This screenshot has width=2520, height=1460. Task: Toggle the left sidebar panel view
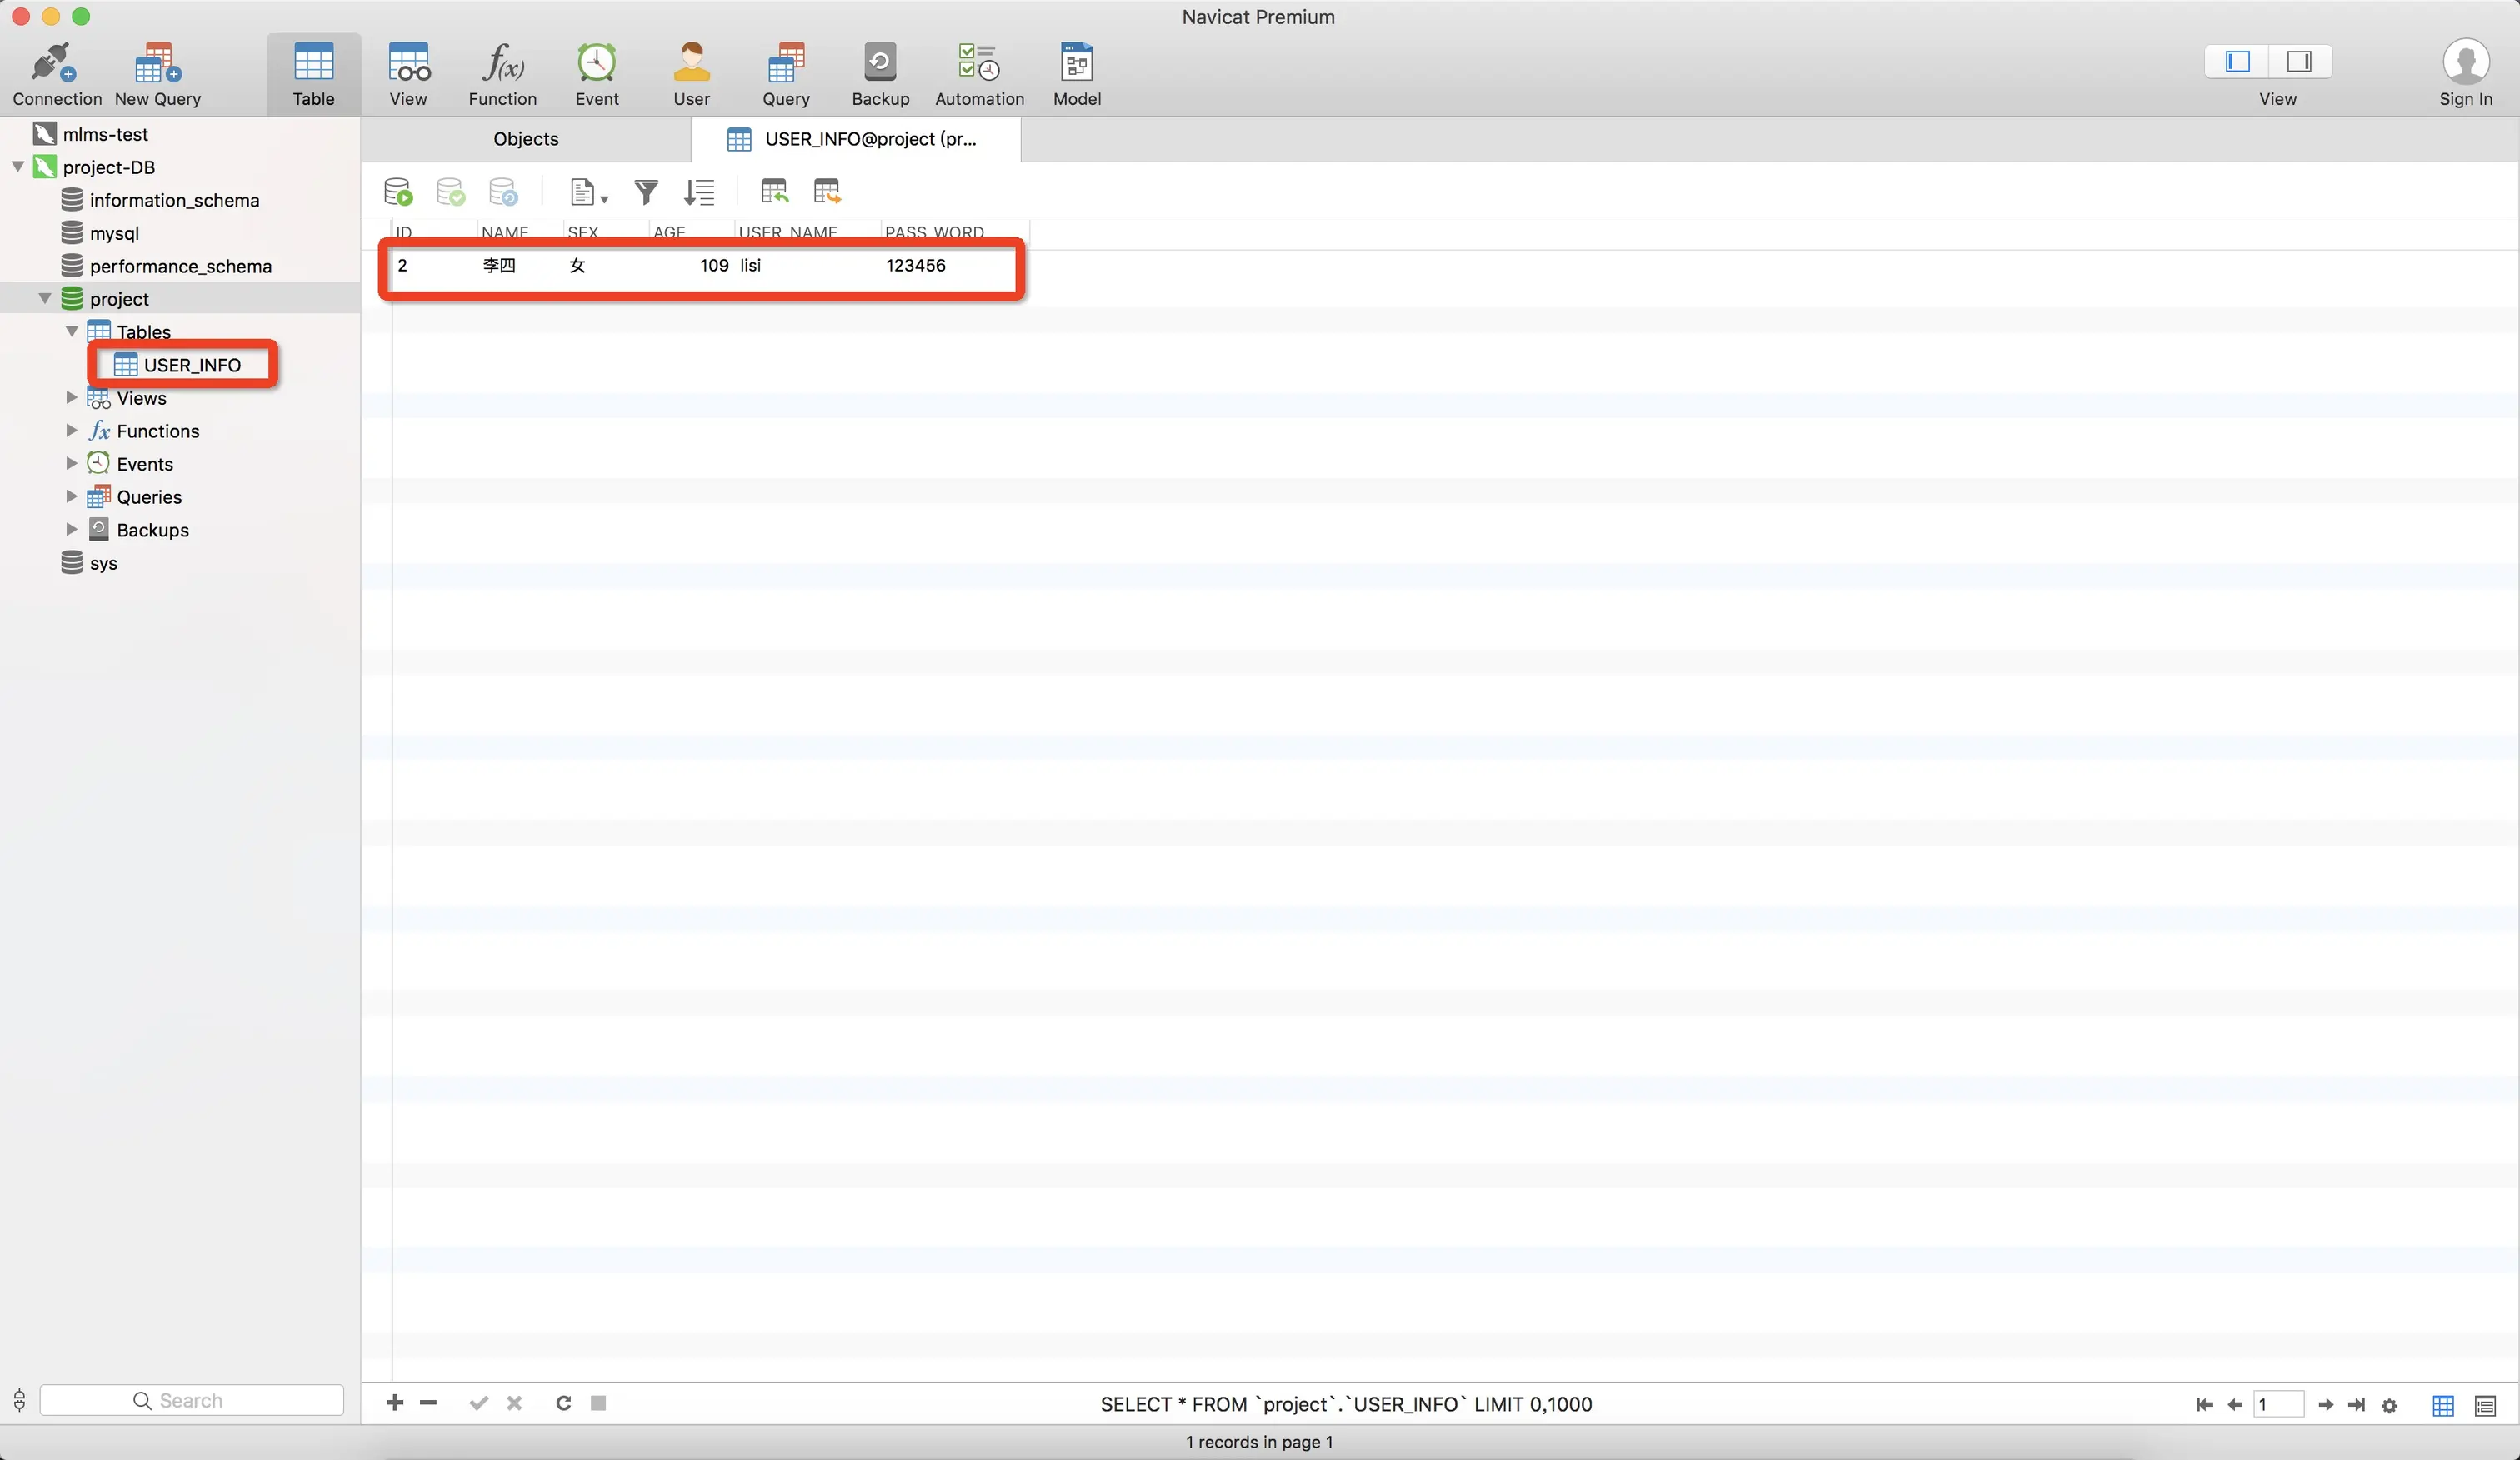click(2237, 62)
